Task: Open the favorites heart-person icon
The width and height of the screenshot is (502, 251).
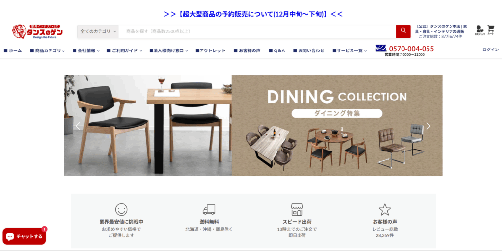Action: (x=479, y=30)
